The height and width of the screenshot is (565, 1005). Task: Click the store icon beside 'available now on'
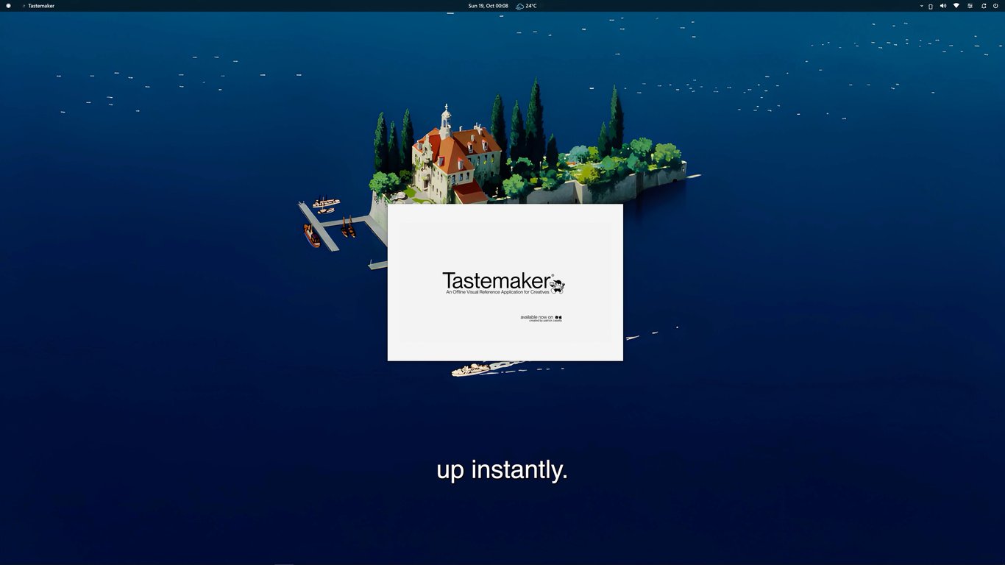tap(558, 317)
